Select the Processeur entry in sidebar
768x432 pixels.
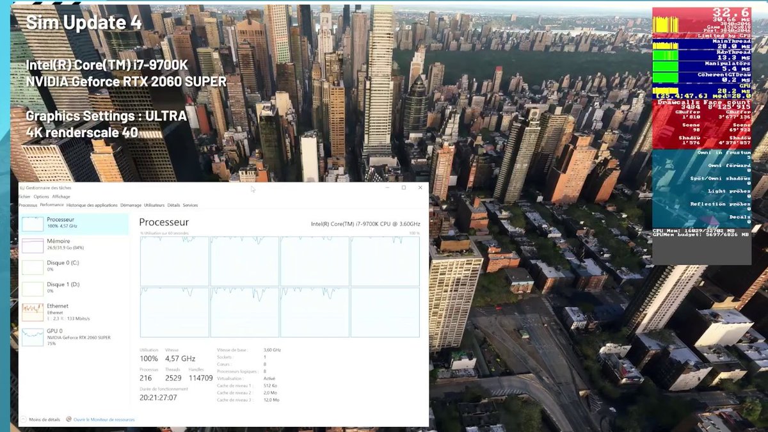tap(74, 223)
